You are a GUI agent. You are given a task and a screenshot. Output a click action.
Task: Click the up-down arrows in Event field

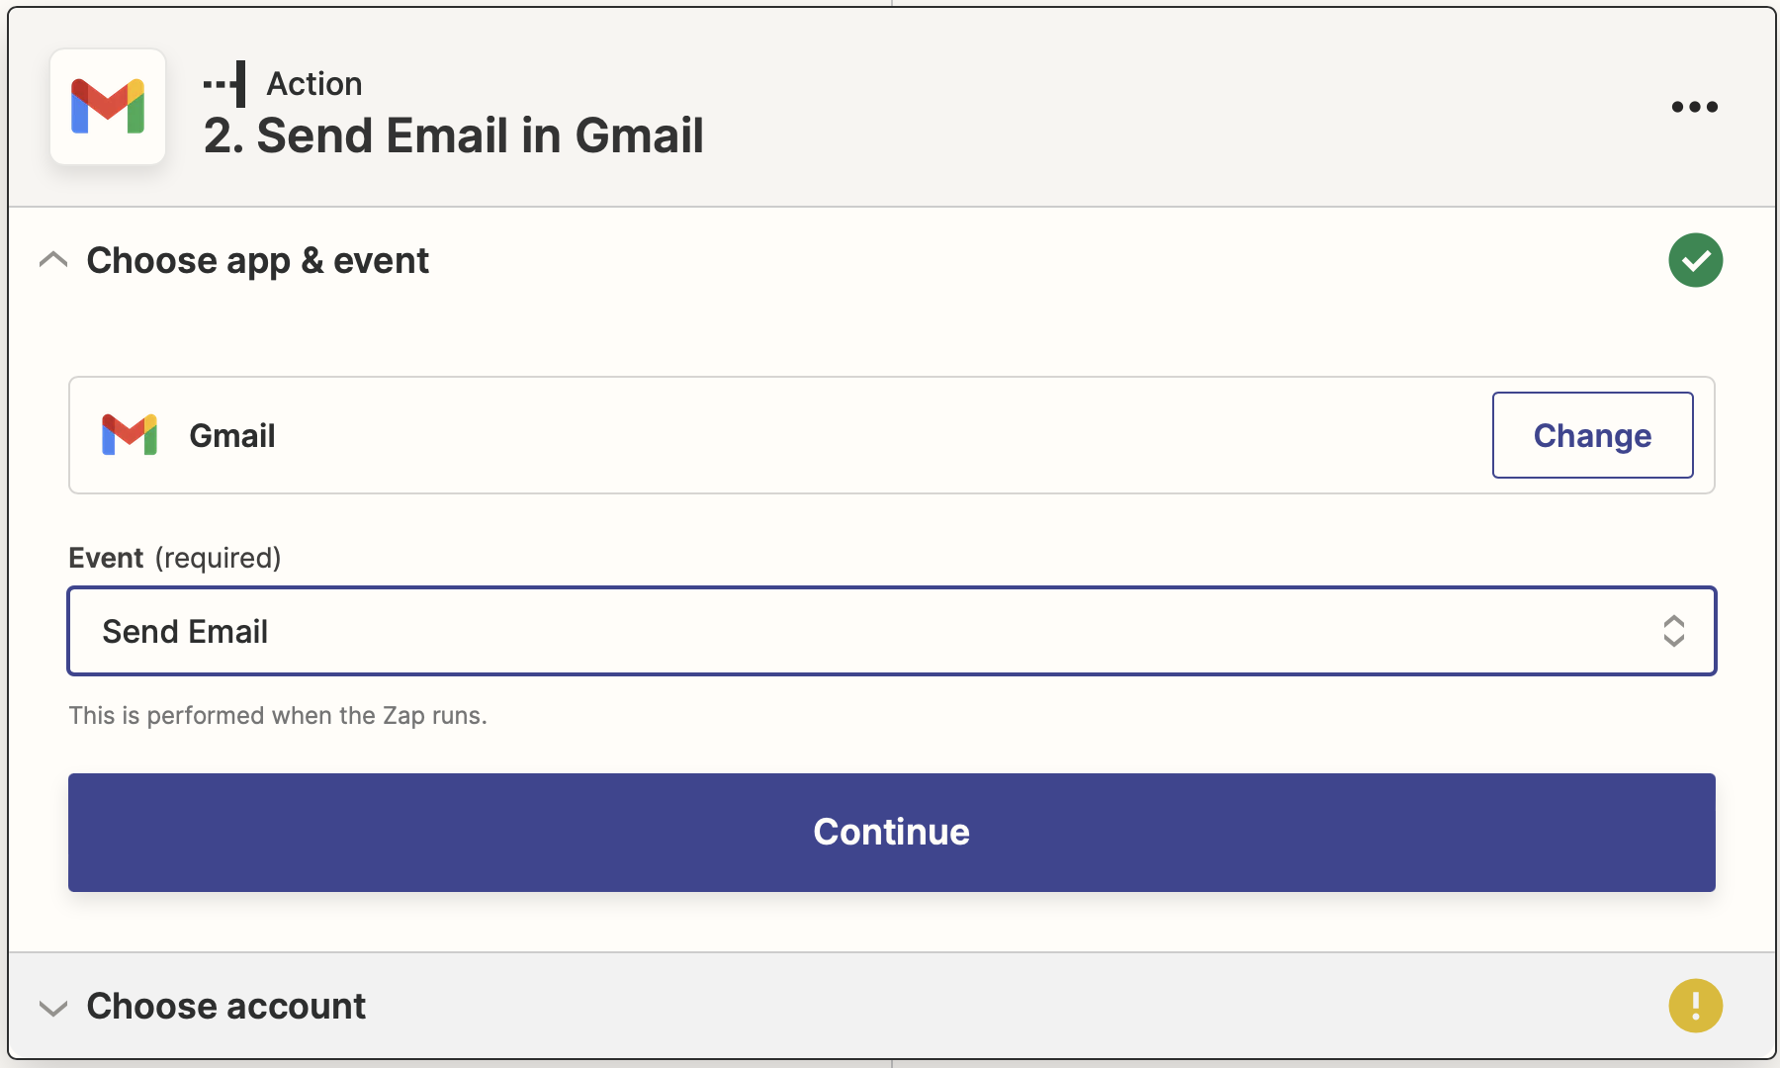1673,631
